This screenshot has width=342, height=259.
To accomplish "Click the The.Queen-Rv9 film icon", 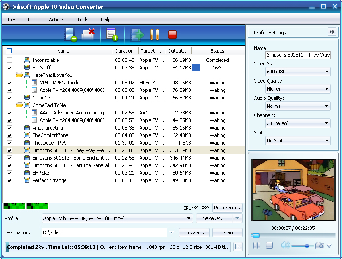I will (27, 143).
